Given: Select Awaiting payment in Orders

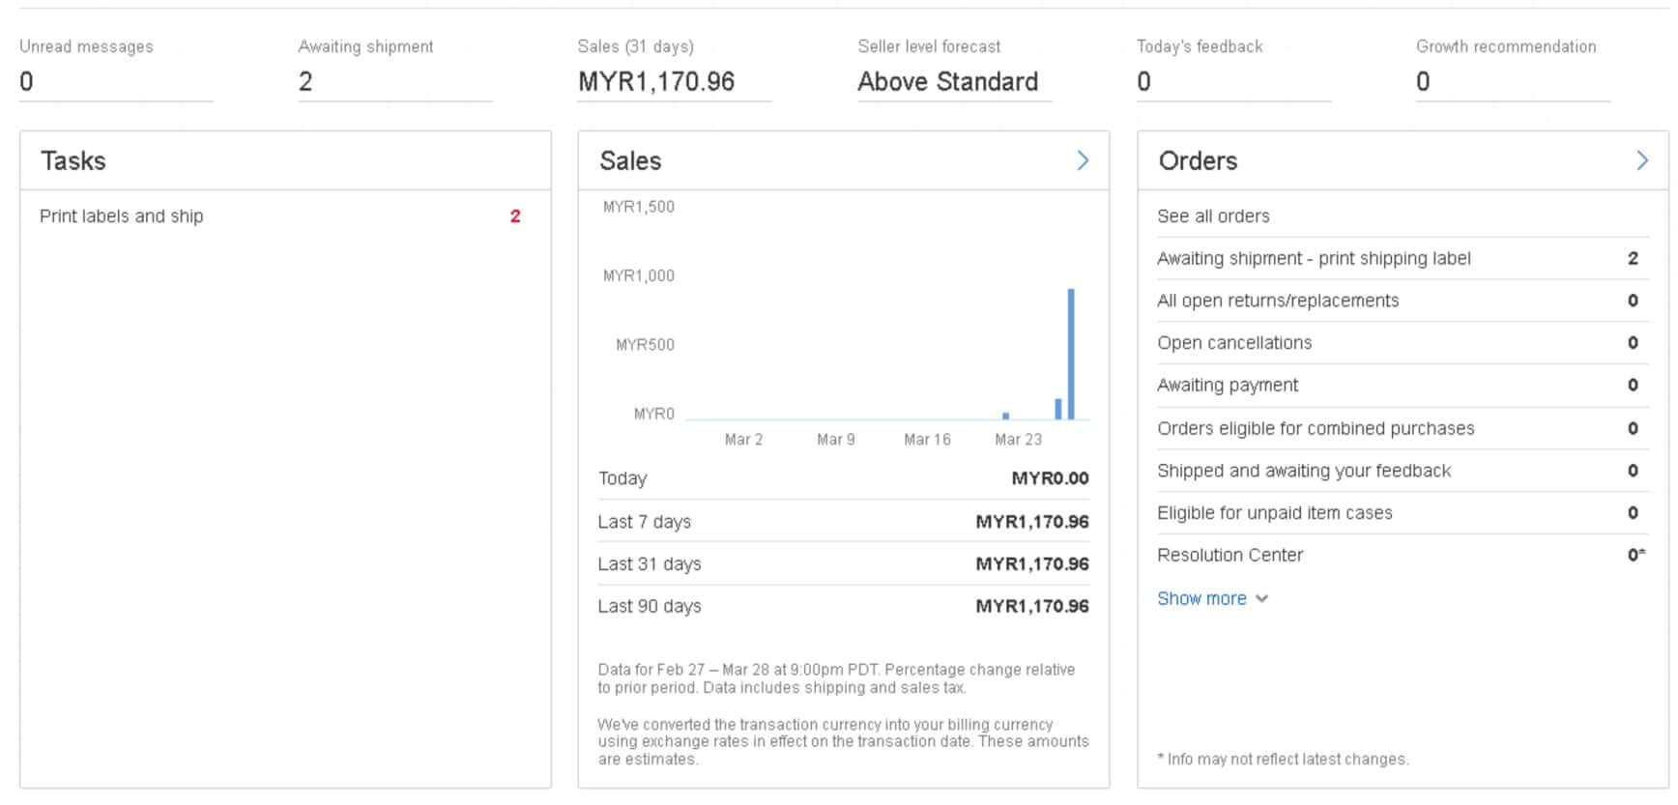Looking at the screenshot, I should click(1228, 386).
